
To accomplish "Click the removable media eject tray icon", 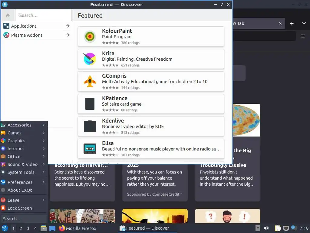I will 258,228.
